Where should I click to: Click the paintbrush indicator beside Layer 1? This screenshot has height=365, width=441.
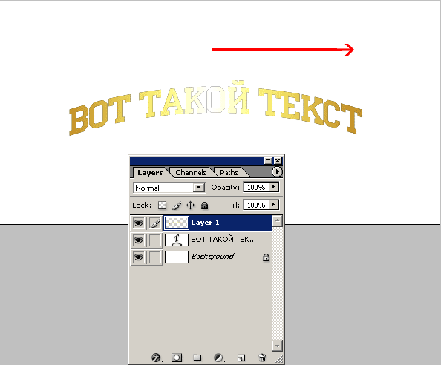click(154, 223)
